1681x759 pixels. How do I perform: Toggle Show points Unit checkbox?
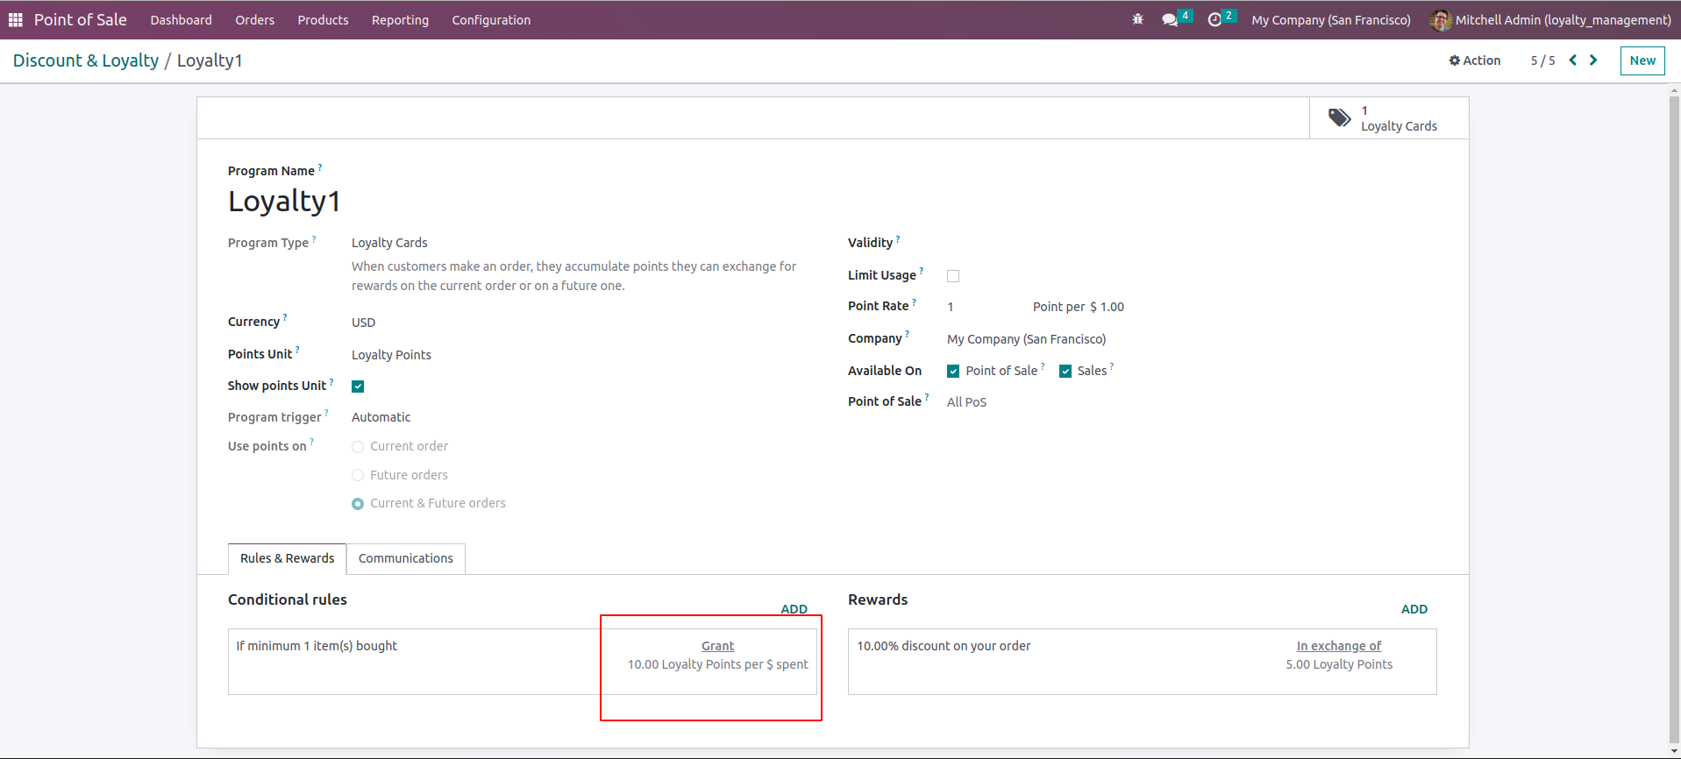[358, 387]
